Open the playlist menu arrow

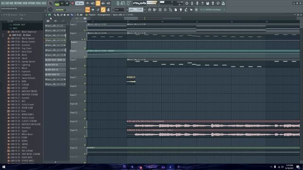[x=46, y=15]
